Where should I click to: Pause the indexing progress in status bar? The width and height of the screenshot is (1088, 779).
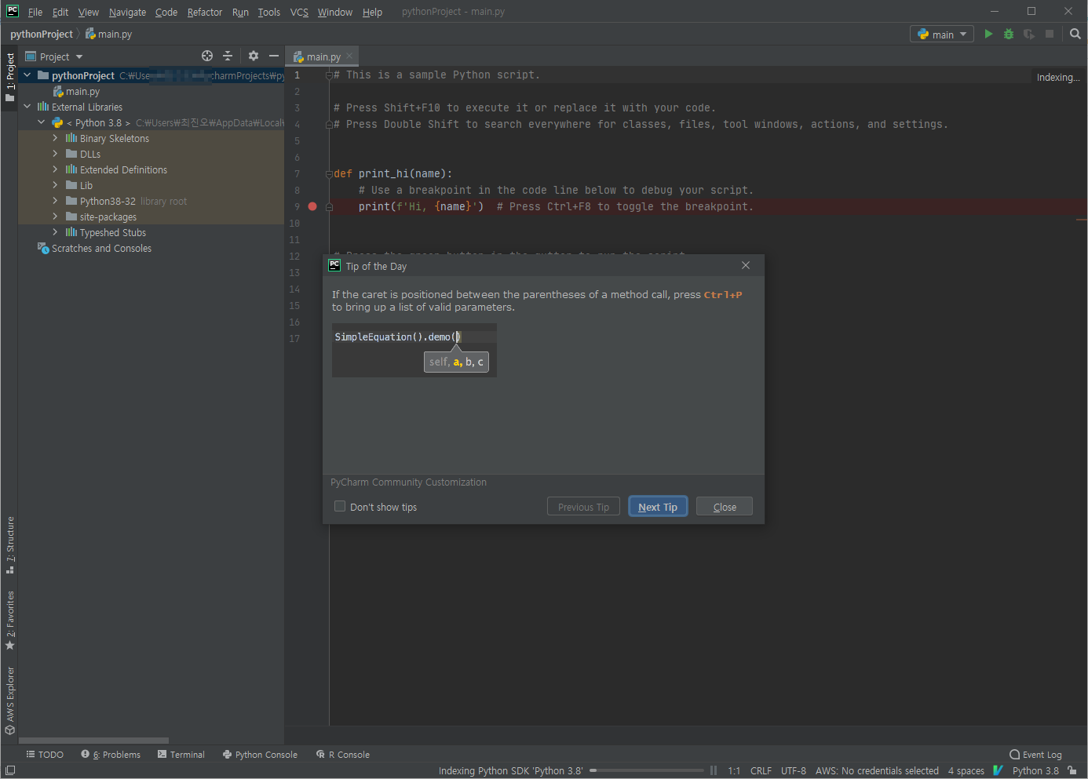(714, 770)
